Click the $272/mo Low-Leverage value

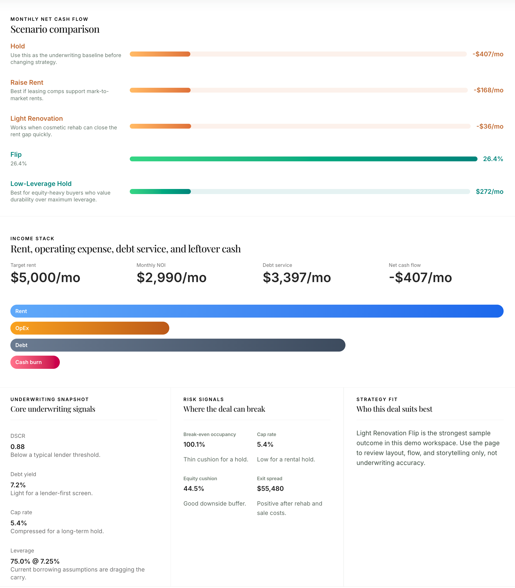tap(489, 192)
